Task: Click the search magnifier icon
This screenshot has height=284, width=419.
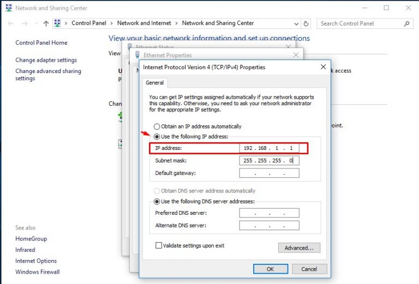Action: 406,23
